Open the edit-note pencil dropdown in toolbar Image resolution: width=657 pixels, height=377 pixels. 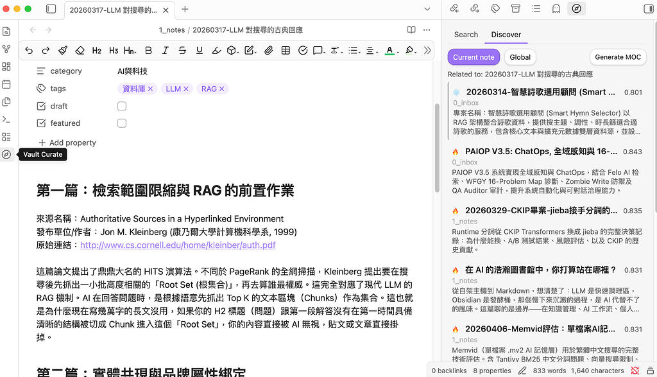[251, 50]
